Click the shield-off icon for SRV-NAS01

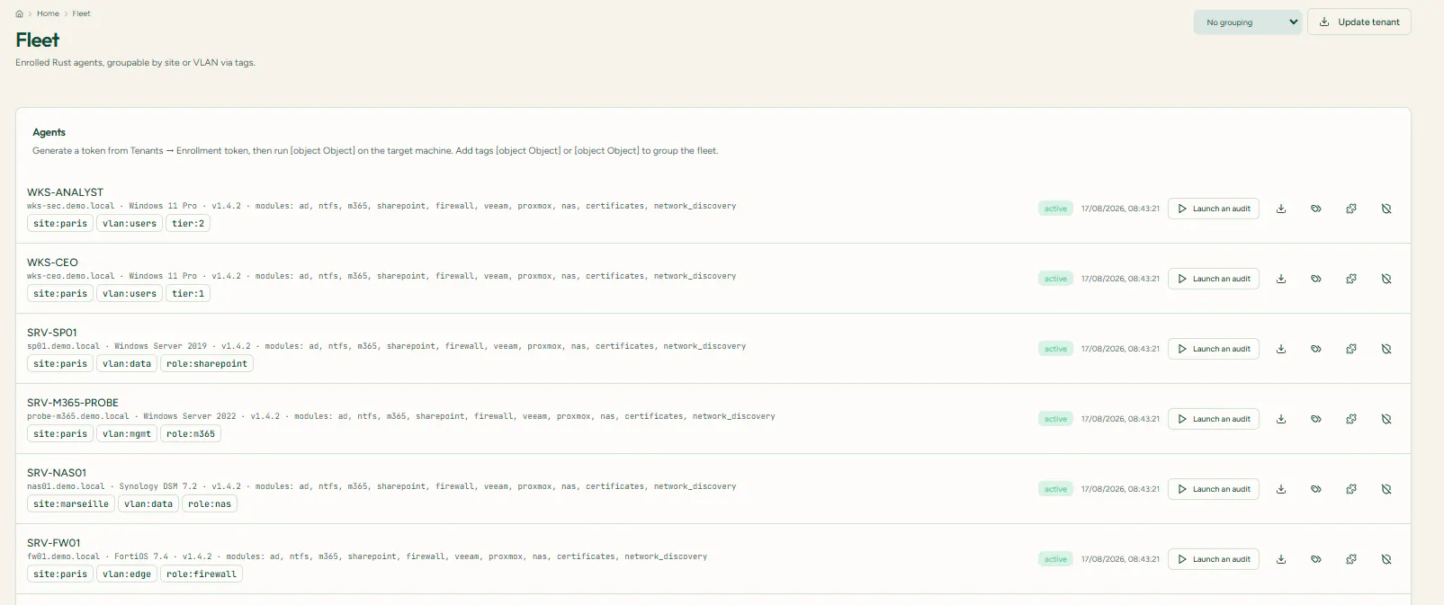[x=1386, y=489]
